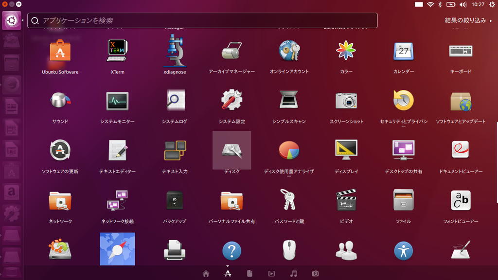Open the sound volume indicator
Image resolution: width=498 pixels, height=280 pixels.
(x=463, y=4)
